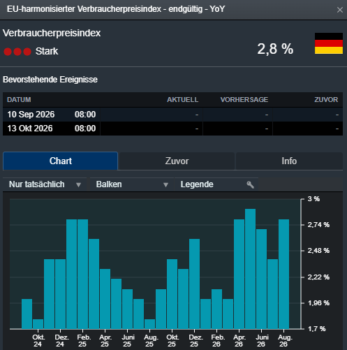Click the tallest bar at May 26

(x=250, y=269)
